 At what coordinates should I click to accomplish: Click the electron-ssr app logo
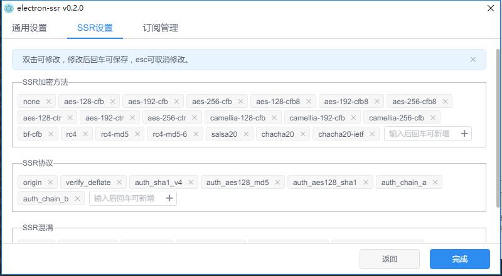pos(9,8)
